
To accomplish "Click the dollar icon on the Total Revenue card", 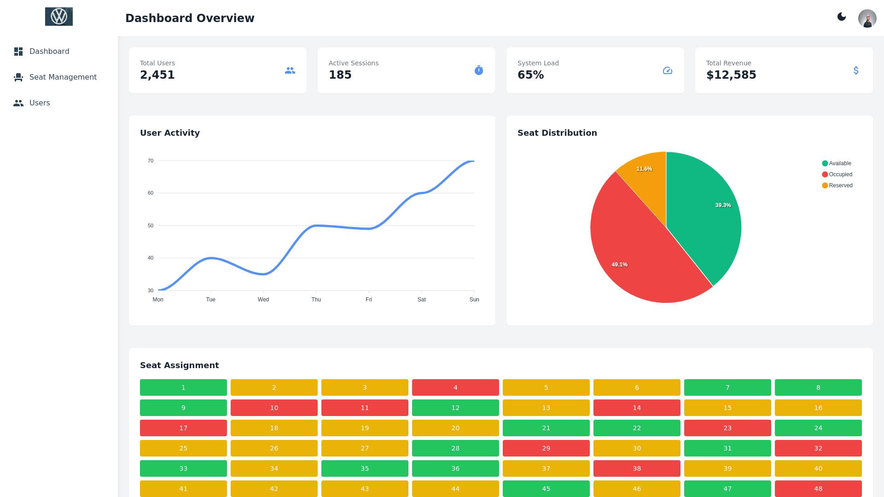I will click(856, 70).
